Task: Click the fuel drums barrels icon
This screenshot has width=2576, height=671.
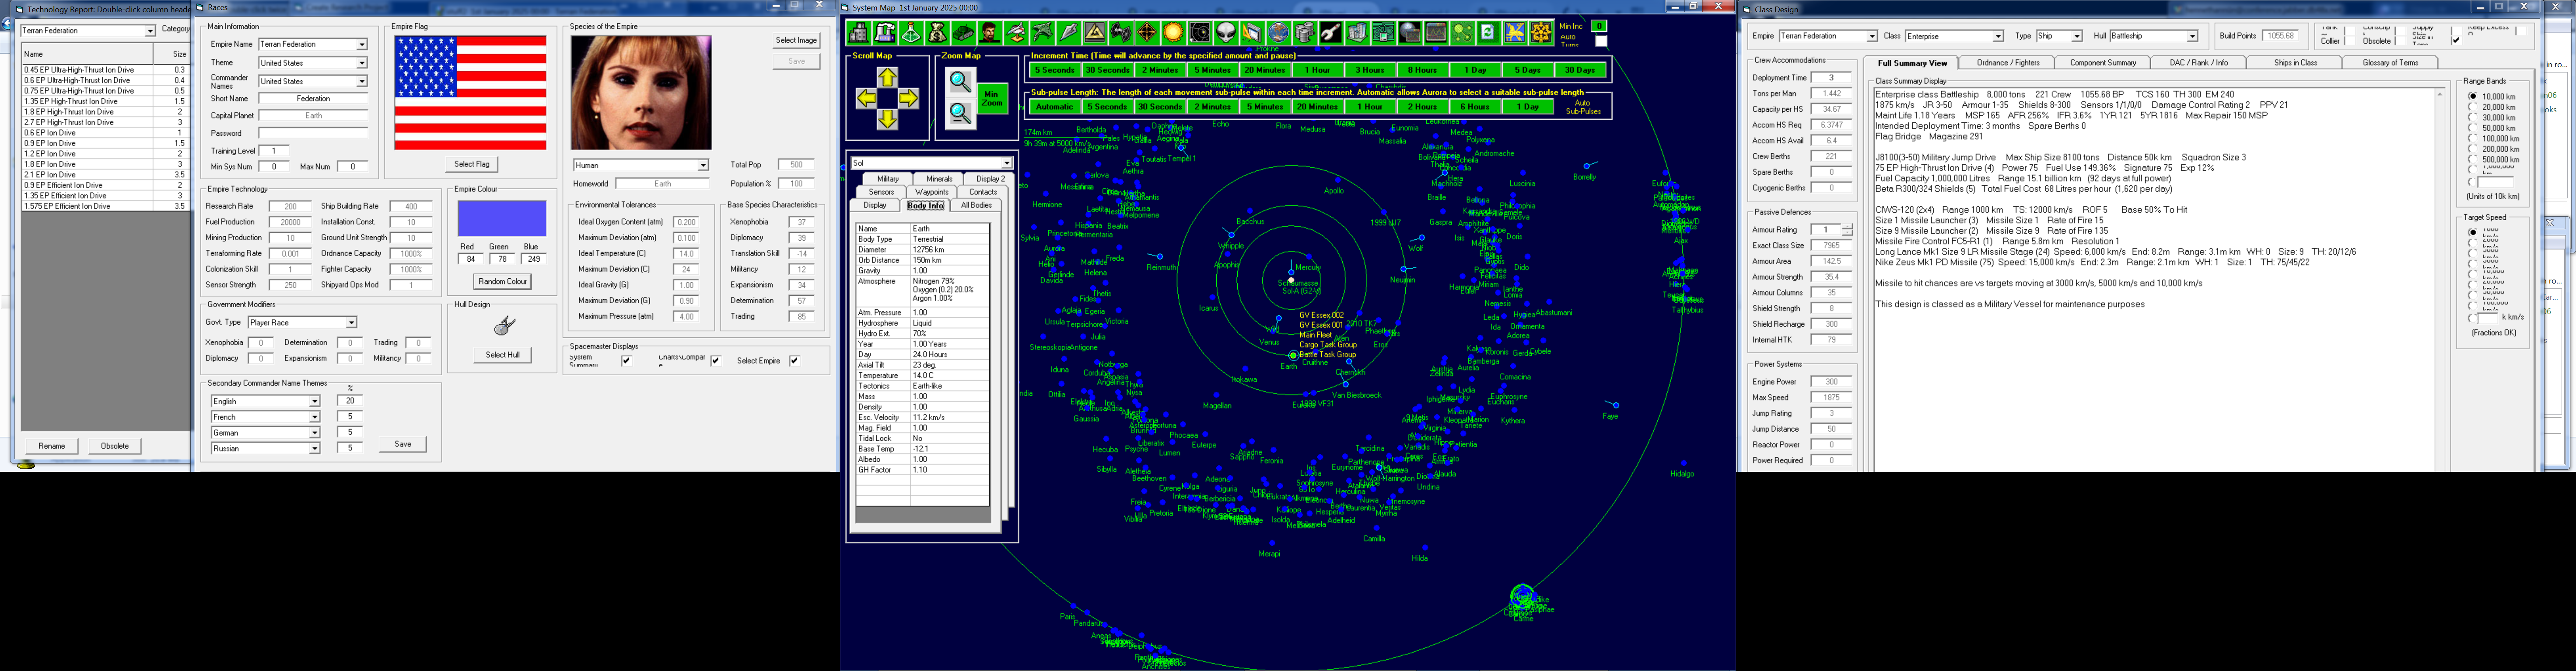Action: (1304, 33)
